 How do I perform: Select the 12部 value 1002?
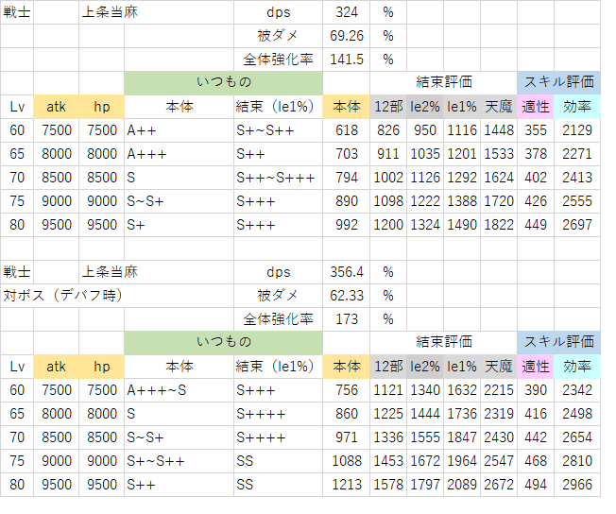pyautogui.click(x=388, y=178)
